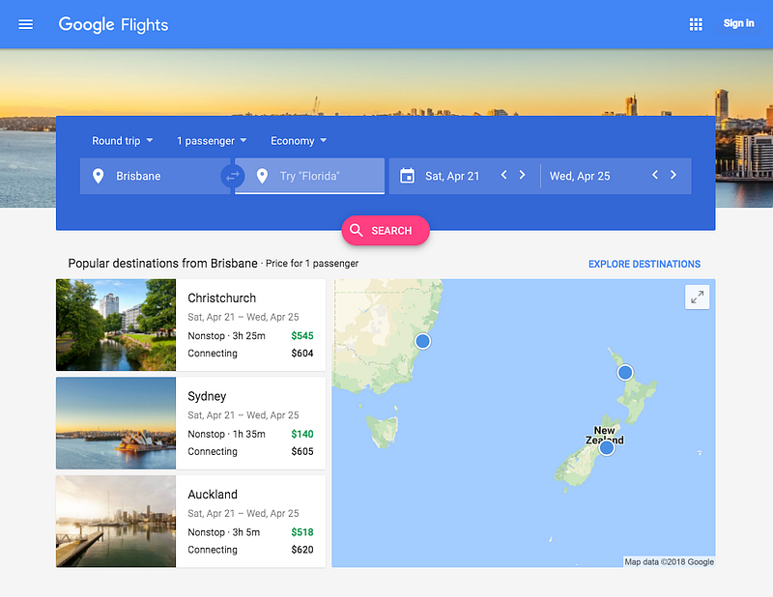Click 'Nonstop · 3h 5m' for Auckland
The width and height of the screenshot is (773, 597).
(224, 532)
